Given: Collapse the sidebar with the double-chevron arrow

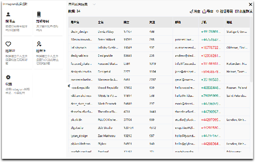Looking at the screenshot, I should [x=69, y=86].
